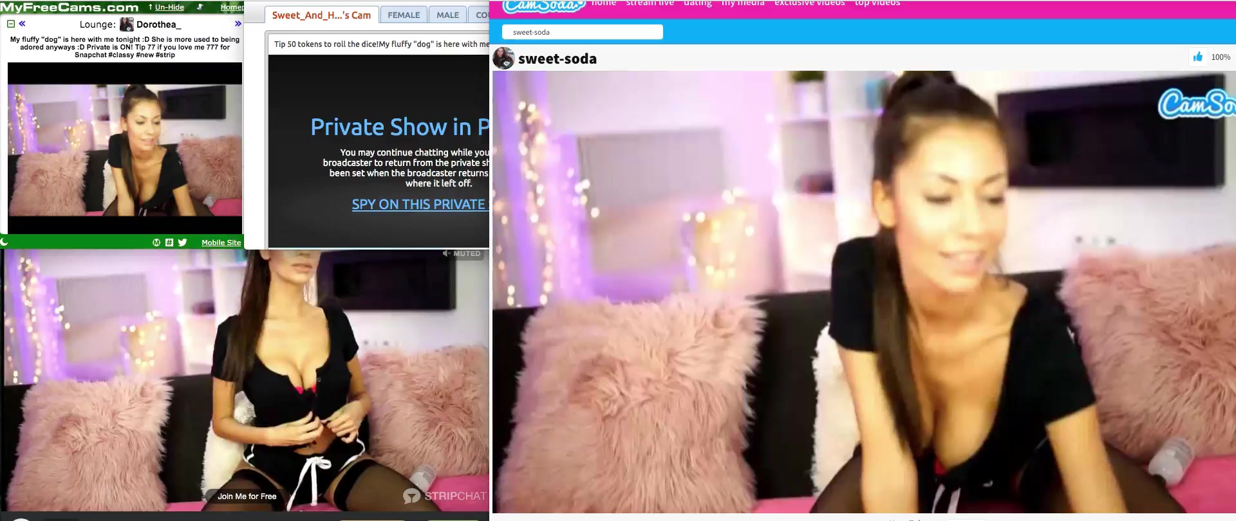Open the Twitter bird icon link

182,242
